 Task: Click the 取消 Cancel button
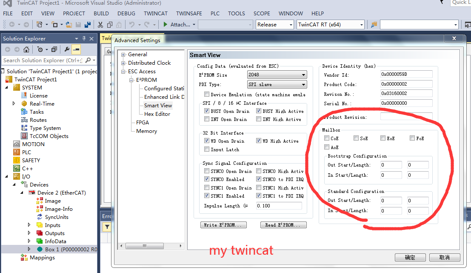point(445,257)
